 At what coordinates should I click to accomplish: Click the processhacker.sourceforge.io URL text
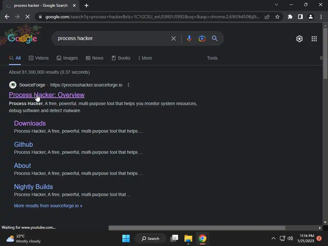pos(86,85)
